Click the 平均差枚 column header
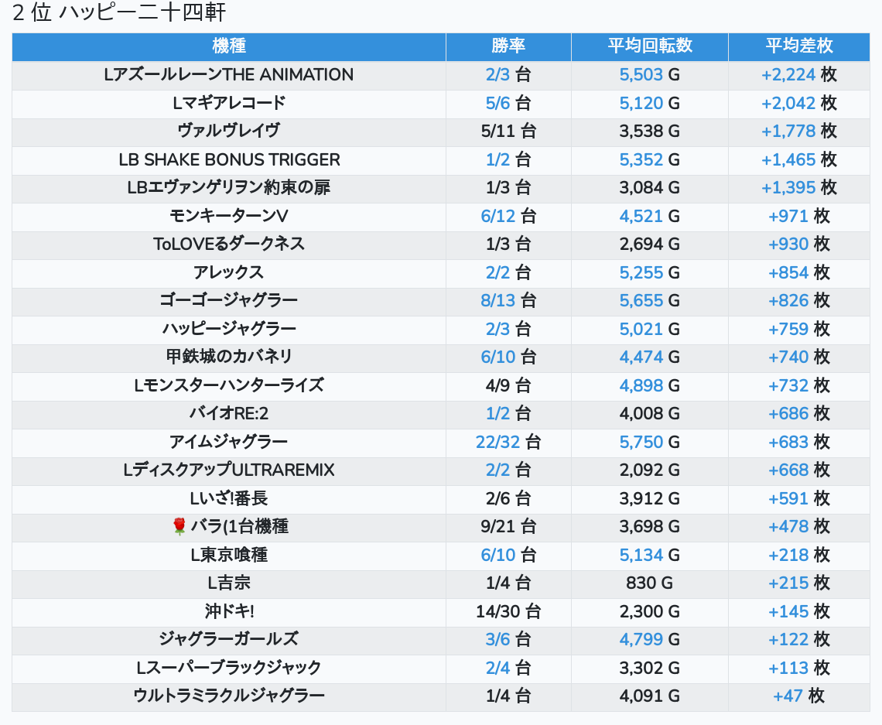This screenshot has width=882, height=725. (799, 46)
